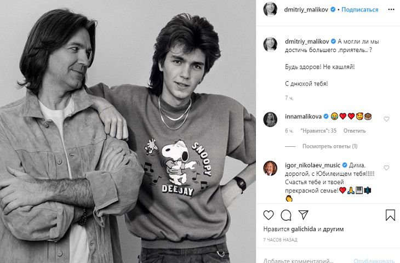
Task: Open comments via speech bubble icon
Action: pos(286,215)
